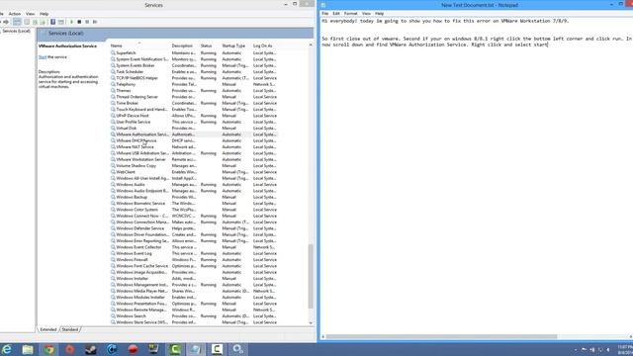
Task: Click the Forward arrow in Services toolbar
Action: tap(6, 22)
